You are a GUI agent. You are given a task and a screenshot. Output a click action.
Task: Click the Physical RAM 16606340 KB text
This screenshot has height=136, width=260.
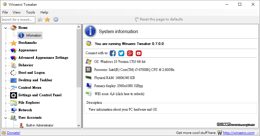[114, 78]
